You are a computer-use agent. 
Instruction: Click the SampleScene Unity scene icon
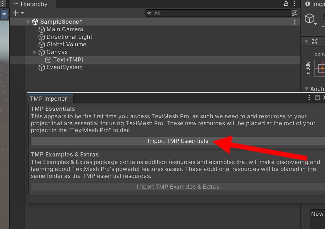pyautogui.click(x=35, y=22)
